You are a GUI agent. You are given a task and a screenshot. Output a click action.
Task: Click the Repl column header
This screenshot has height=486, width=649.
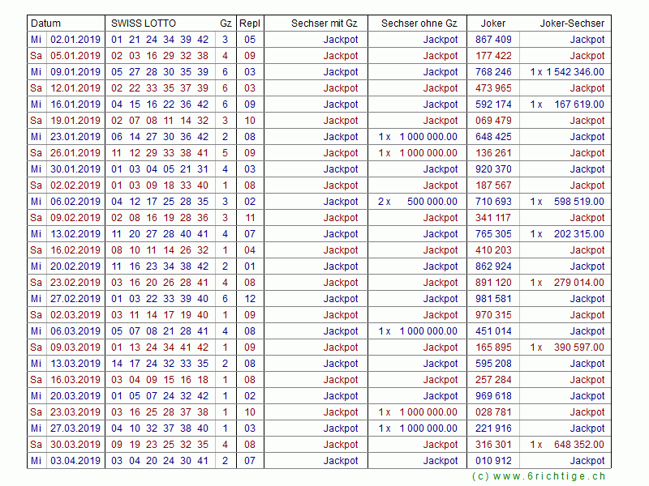coord(250,23)
